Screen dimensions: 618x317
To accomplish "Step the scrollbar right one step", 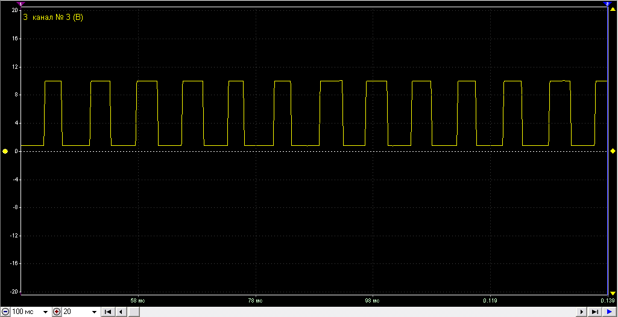I will click(581, 312).
